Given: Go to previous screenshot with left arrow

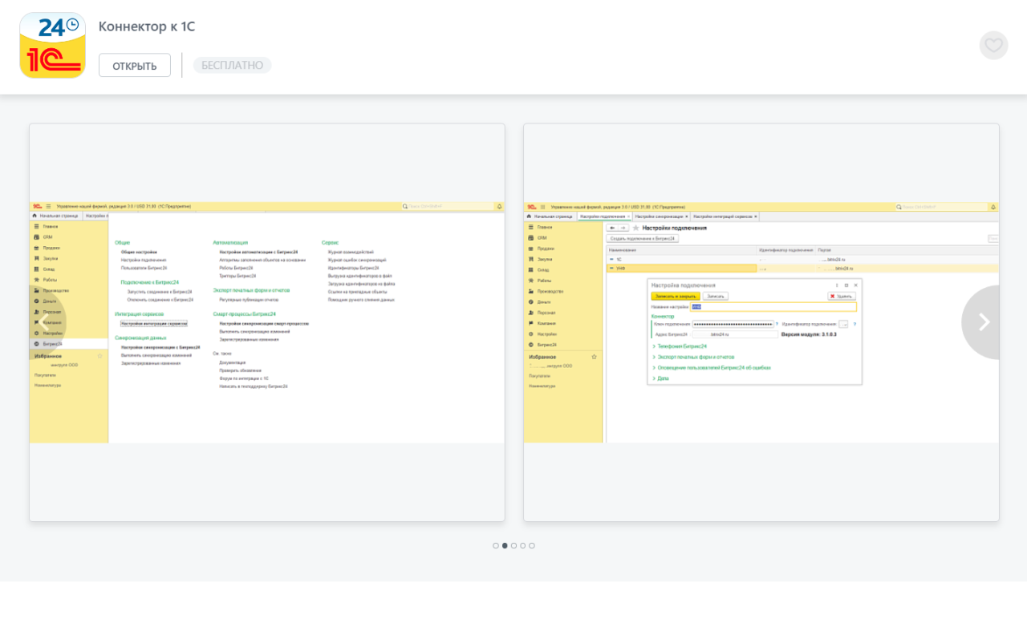Looking at the screenshot, I should (x=46, y=322).
